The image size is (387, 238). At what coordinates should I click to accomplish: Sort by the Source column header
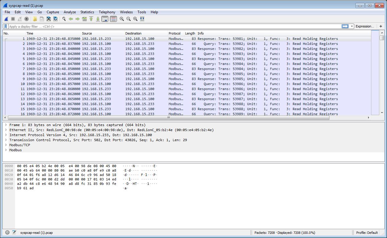tap(103, 33)
